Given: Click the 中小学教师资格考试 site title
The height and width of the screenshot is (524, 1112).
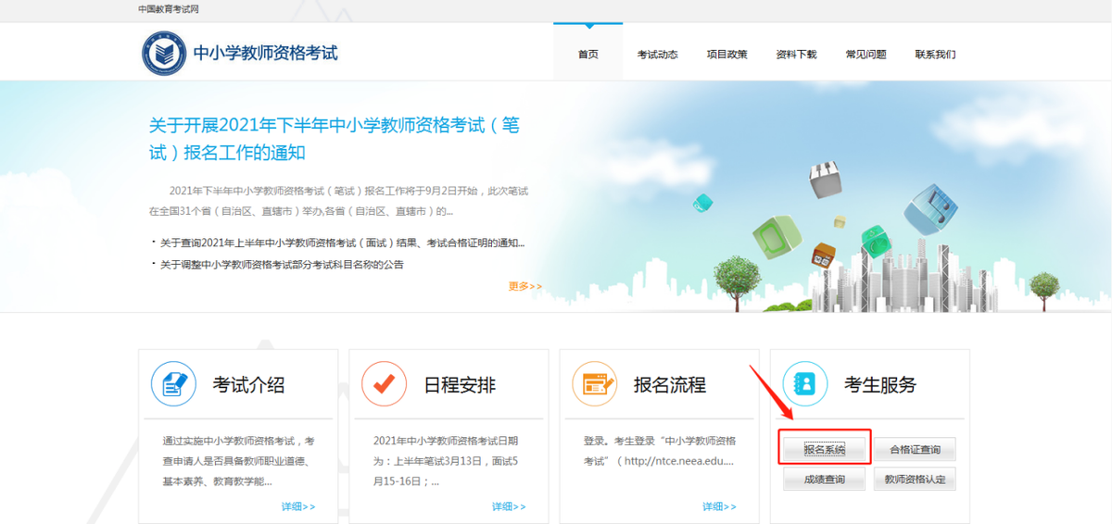Looking at the screenshot, I should pos(266,53).
